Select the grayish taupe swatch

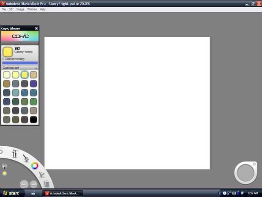coord(33,111)
